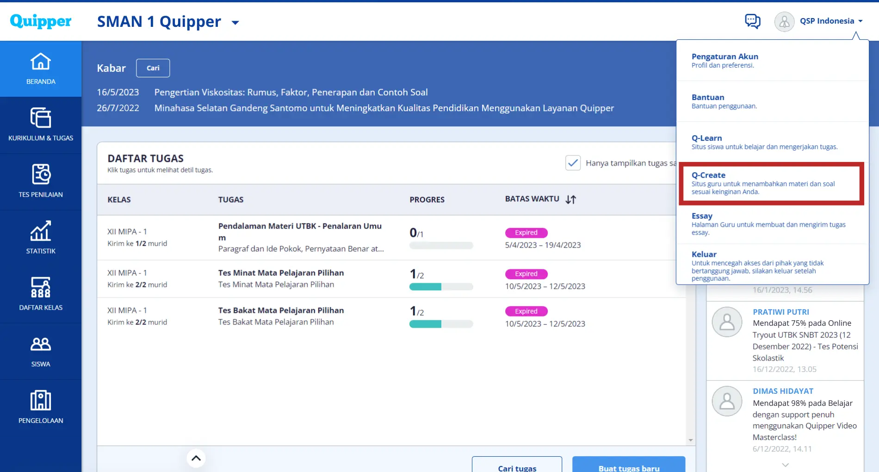Click Pendalaman Materi UTBK progress bar

[441, 246]
